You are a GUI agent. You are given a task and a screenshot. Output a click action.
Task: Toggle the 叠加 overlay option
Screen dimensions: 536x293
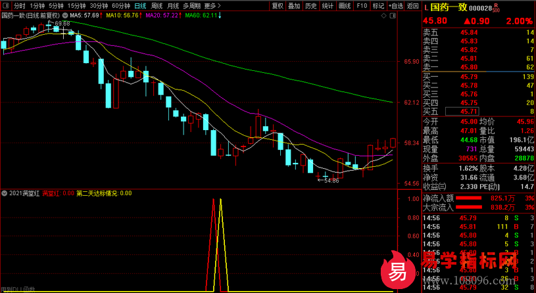click(295, 6)
